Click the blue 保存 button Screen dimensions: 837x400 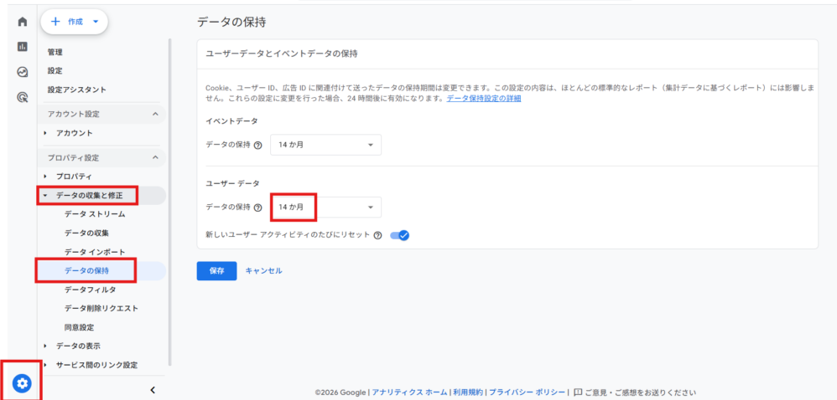coord(216,271)
